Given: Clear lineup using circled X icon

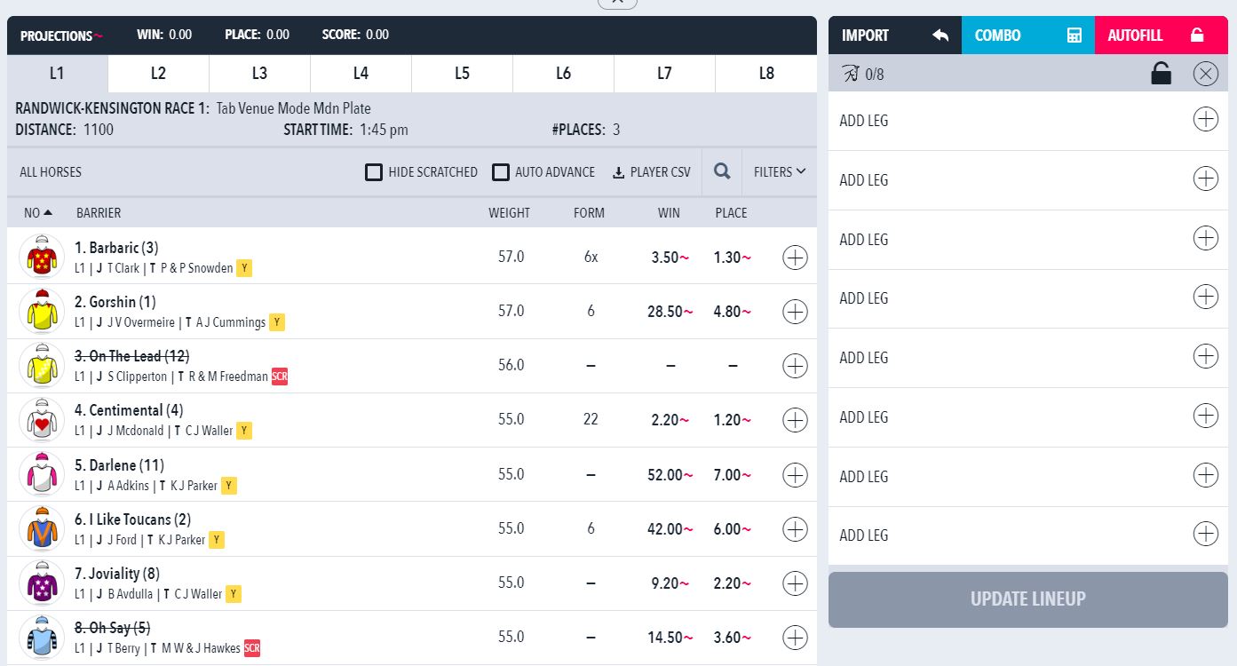Looking at the screenshot, I should click(1205, 74).
